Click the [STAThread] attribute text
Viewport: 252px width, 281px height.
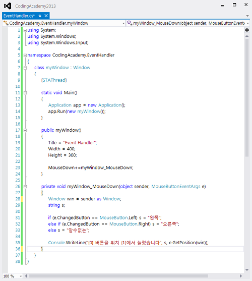(x=54, y=80)
